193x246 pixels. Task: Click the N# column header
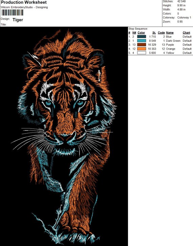[x=134, y=33]
